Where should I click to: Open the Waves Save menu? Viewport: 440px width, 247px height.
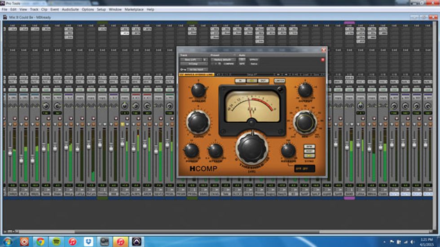coord(317,74)
